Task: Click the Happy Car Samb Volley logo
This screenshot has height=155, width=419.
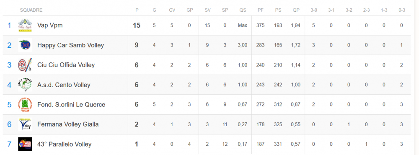Action: [x=25, y=45]
